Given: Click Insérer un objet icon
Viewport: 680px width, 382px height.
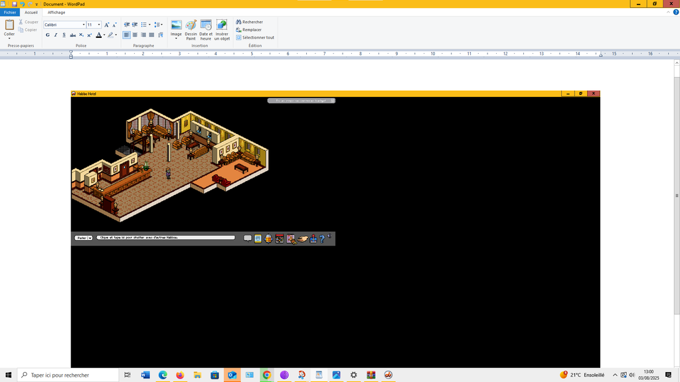Looking at the screenshot, I should pos(222,29).
